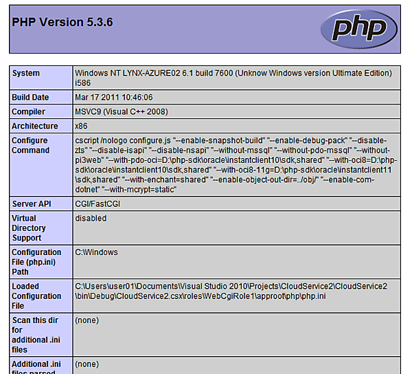Click the 'x86' architecture value
The height and width of the screenshot is (374, 412).
pyautogui.click(x=81, y=126)
